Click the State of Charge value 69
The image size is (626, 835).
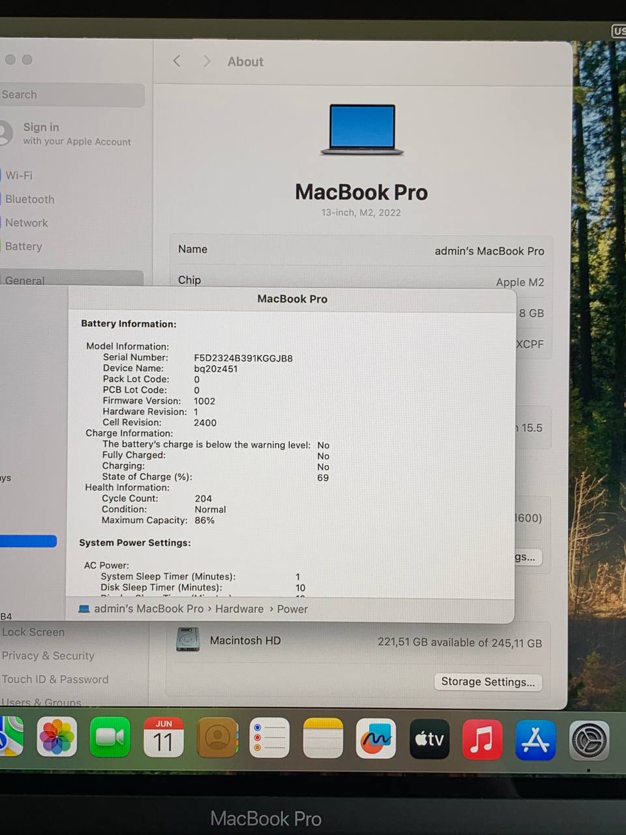(x=323, y=478)
